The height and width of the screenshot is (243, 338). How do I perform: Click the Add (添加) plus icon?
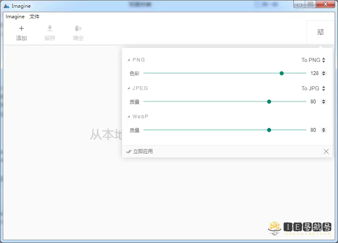point(21,28)
